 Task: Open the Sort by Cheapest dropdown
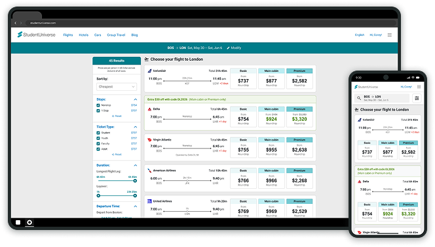point(117,87)
